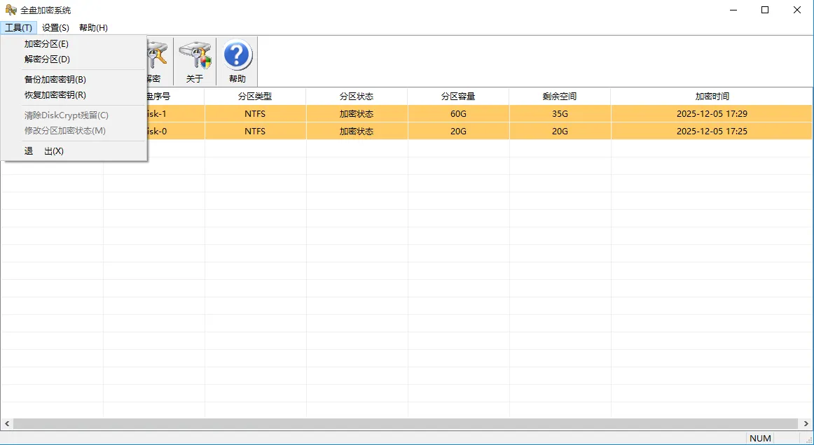Click the 分区状态 column header
Screen dimensions: 814x445
pos(357,96)
